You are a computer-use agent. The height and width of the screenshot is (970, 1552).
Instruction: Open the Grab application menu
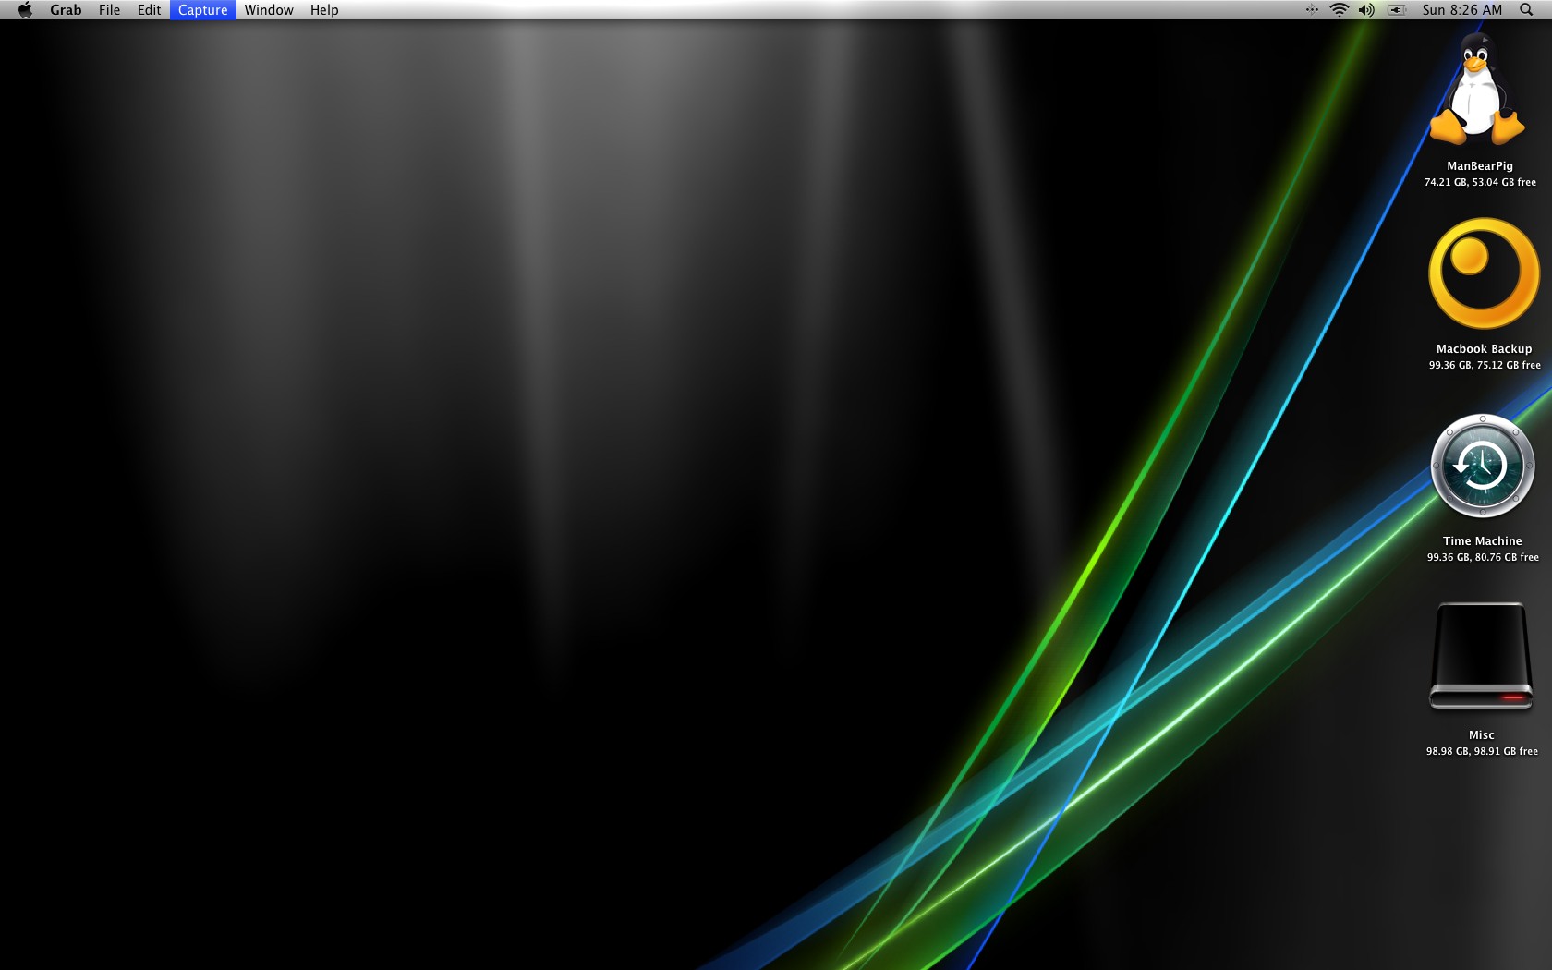click(66, 9)
